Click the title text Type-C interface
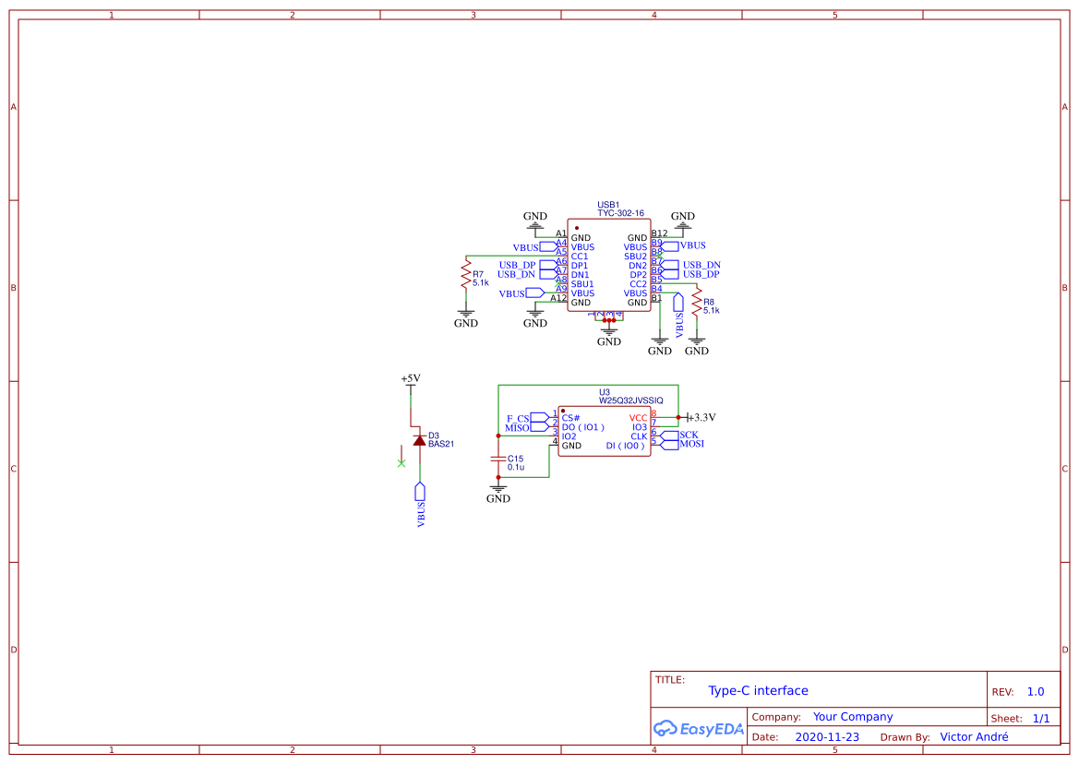1079x764 pixels. [x=759, y=690]
